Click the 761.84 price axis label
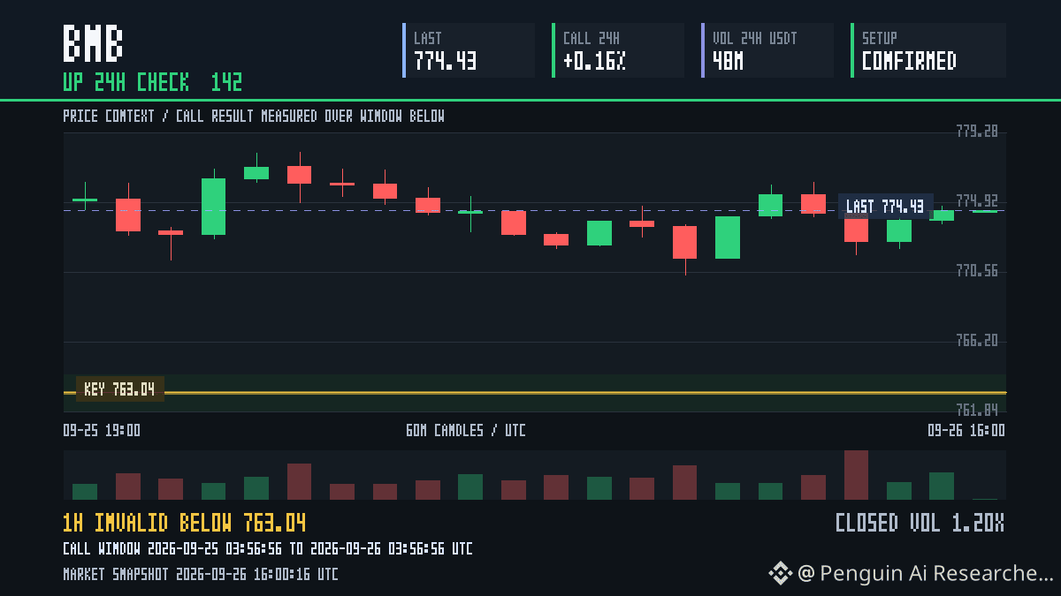 pos(976,410)
